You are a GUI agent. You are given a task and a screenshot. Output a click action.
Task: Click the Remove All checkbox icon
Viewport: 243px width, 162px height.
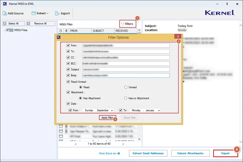[29, 23]
